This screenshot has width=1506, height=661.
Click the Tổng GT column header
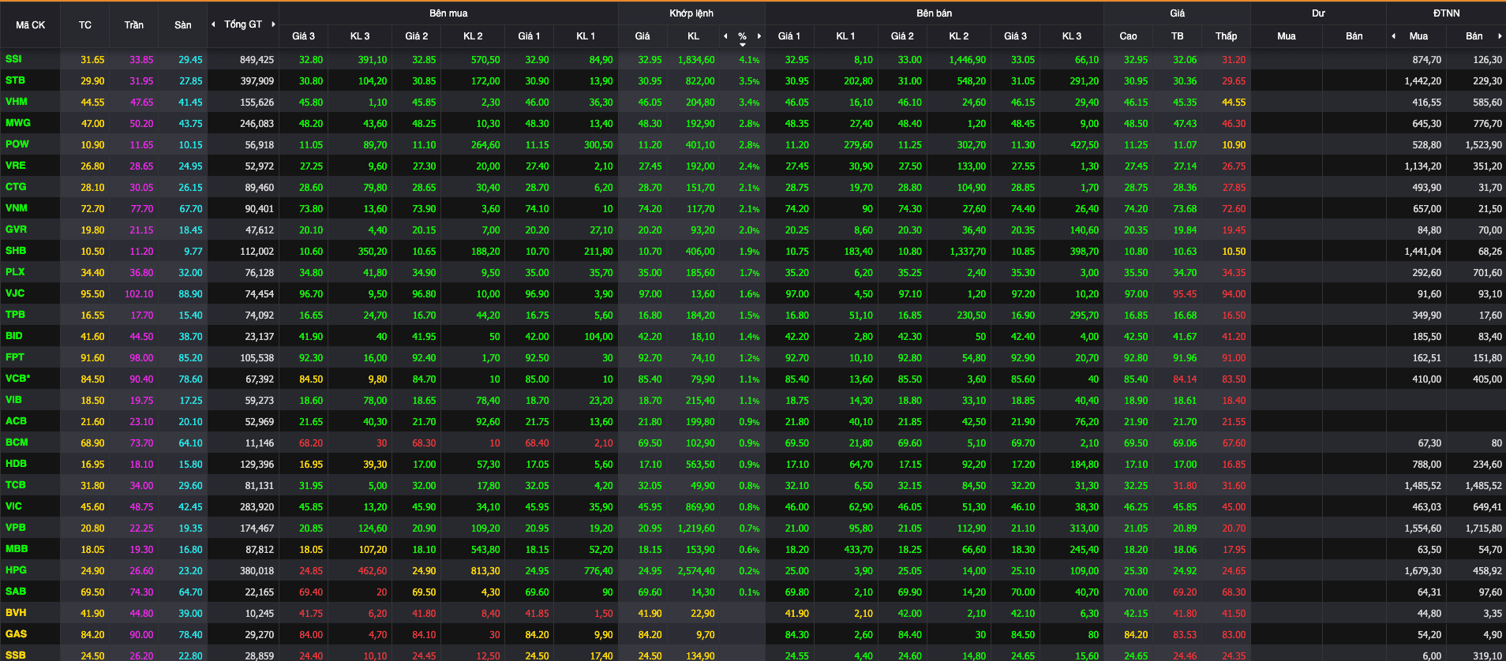[243, 24]
